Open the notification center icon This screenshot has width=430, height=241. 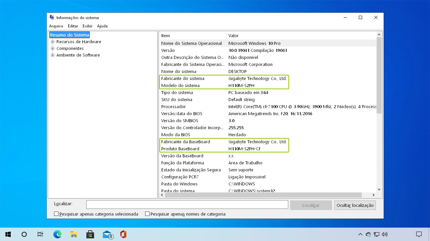[x=419, y=234]
